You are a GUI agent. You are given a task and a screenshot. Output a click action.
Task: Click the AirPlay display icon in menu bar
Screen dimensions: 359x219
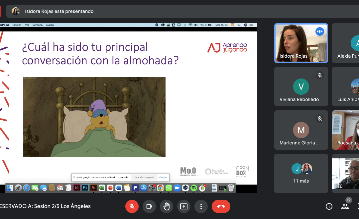(179, 25)
